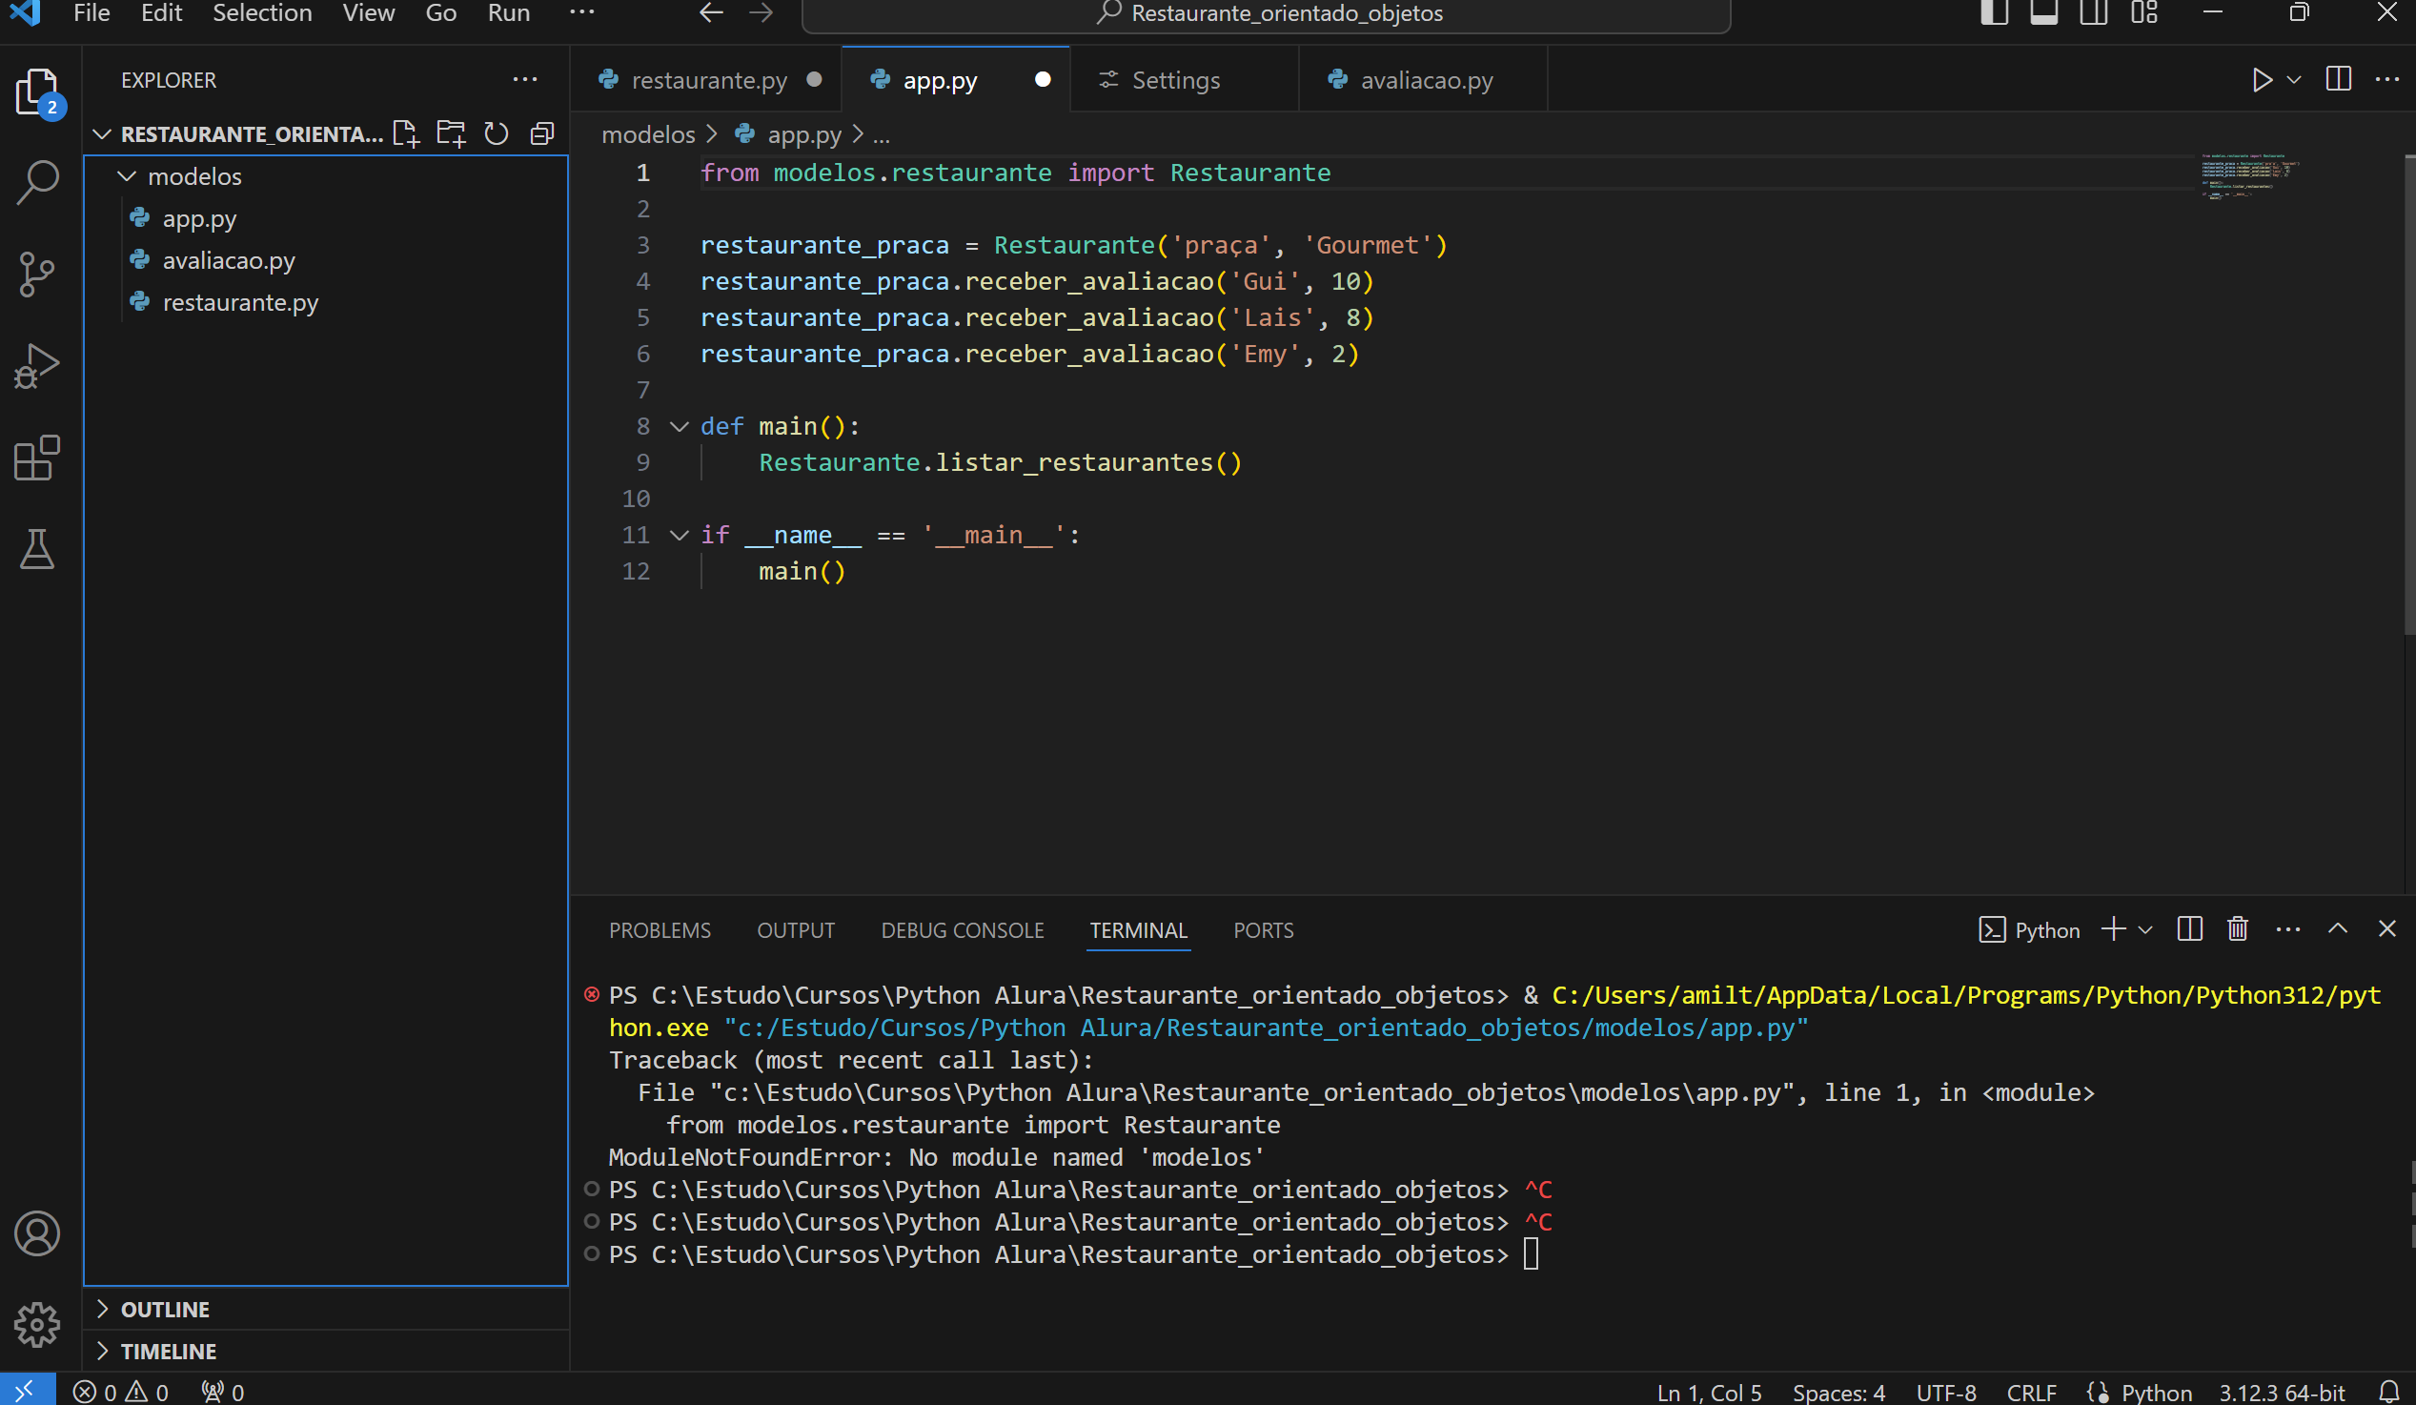Customize layout from title bar
The image size is (2416, 1405).
2144,12
